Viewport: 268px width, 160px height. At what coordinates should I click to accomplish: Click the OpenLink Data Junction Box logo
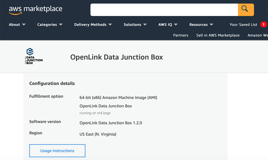coord(34,56)
